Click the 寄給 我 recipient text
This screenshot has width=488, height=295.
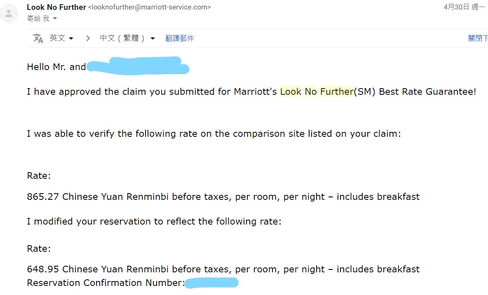pyautogui.click(x=38, y=19)
